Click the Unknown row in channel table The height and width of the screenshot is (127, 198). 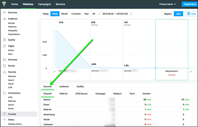pos(119,124)
